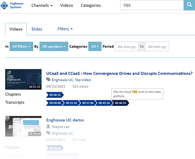Open the All speakers dropdown
This screenshot has width=195, height=159.
pos(54,47)
